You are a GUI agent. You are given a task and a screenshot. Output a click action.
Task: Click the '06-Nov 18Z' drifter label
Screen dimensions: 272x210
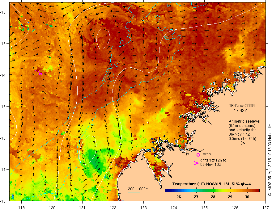pyautogui.click(x=211, y=165)
